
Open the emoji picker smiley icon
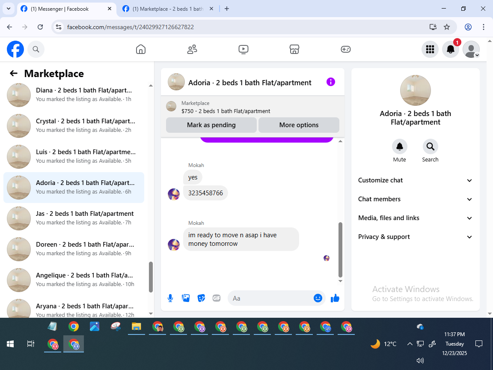[x=318, y=298]
